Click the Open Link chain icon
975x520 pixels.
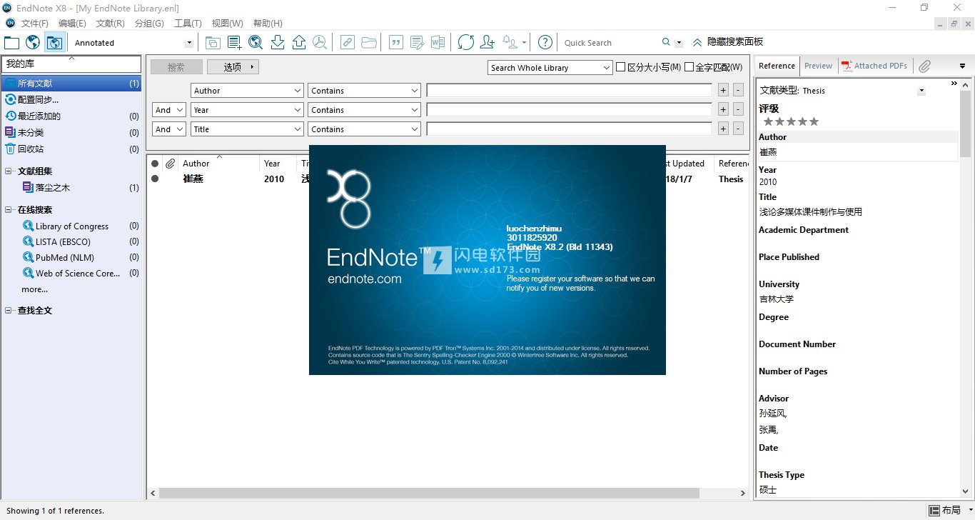click(x=347, y=42)
